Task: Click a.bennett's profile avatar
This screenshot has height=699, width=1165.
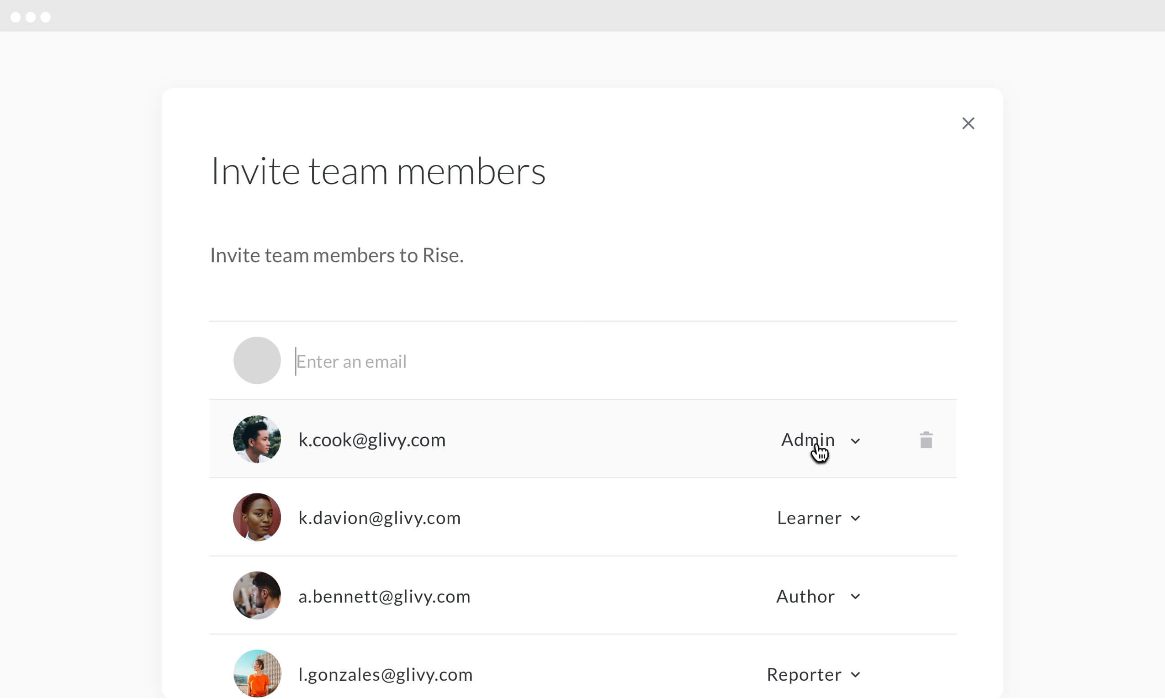Action: 257,596
